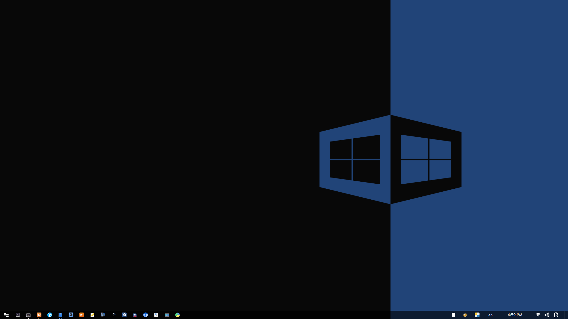Open the volume speaker control

[547, 315]
